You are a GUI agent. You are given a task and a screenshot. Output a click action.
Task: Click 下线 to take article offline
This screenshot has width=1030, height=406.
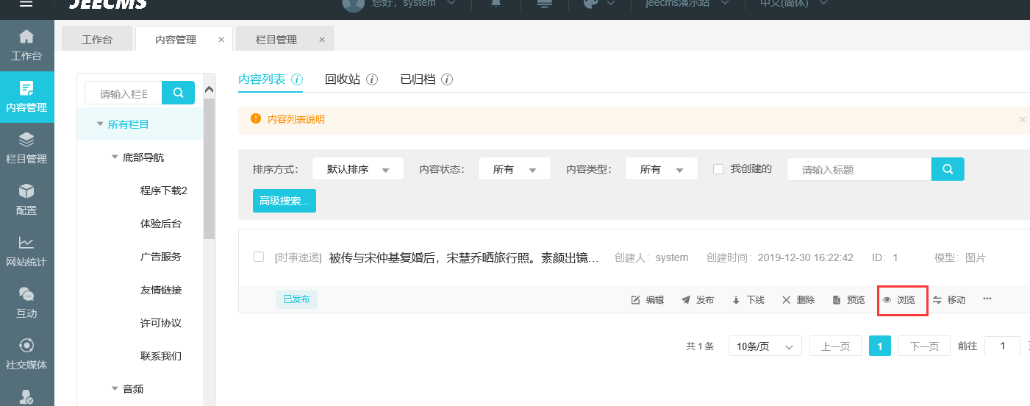click(x=748, y=300)
